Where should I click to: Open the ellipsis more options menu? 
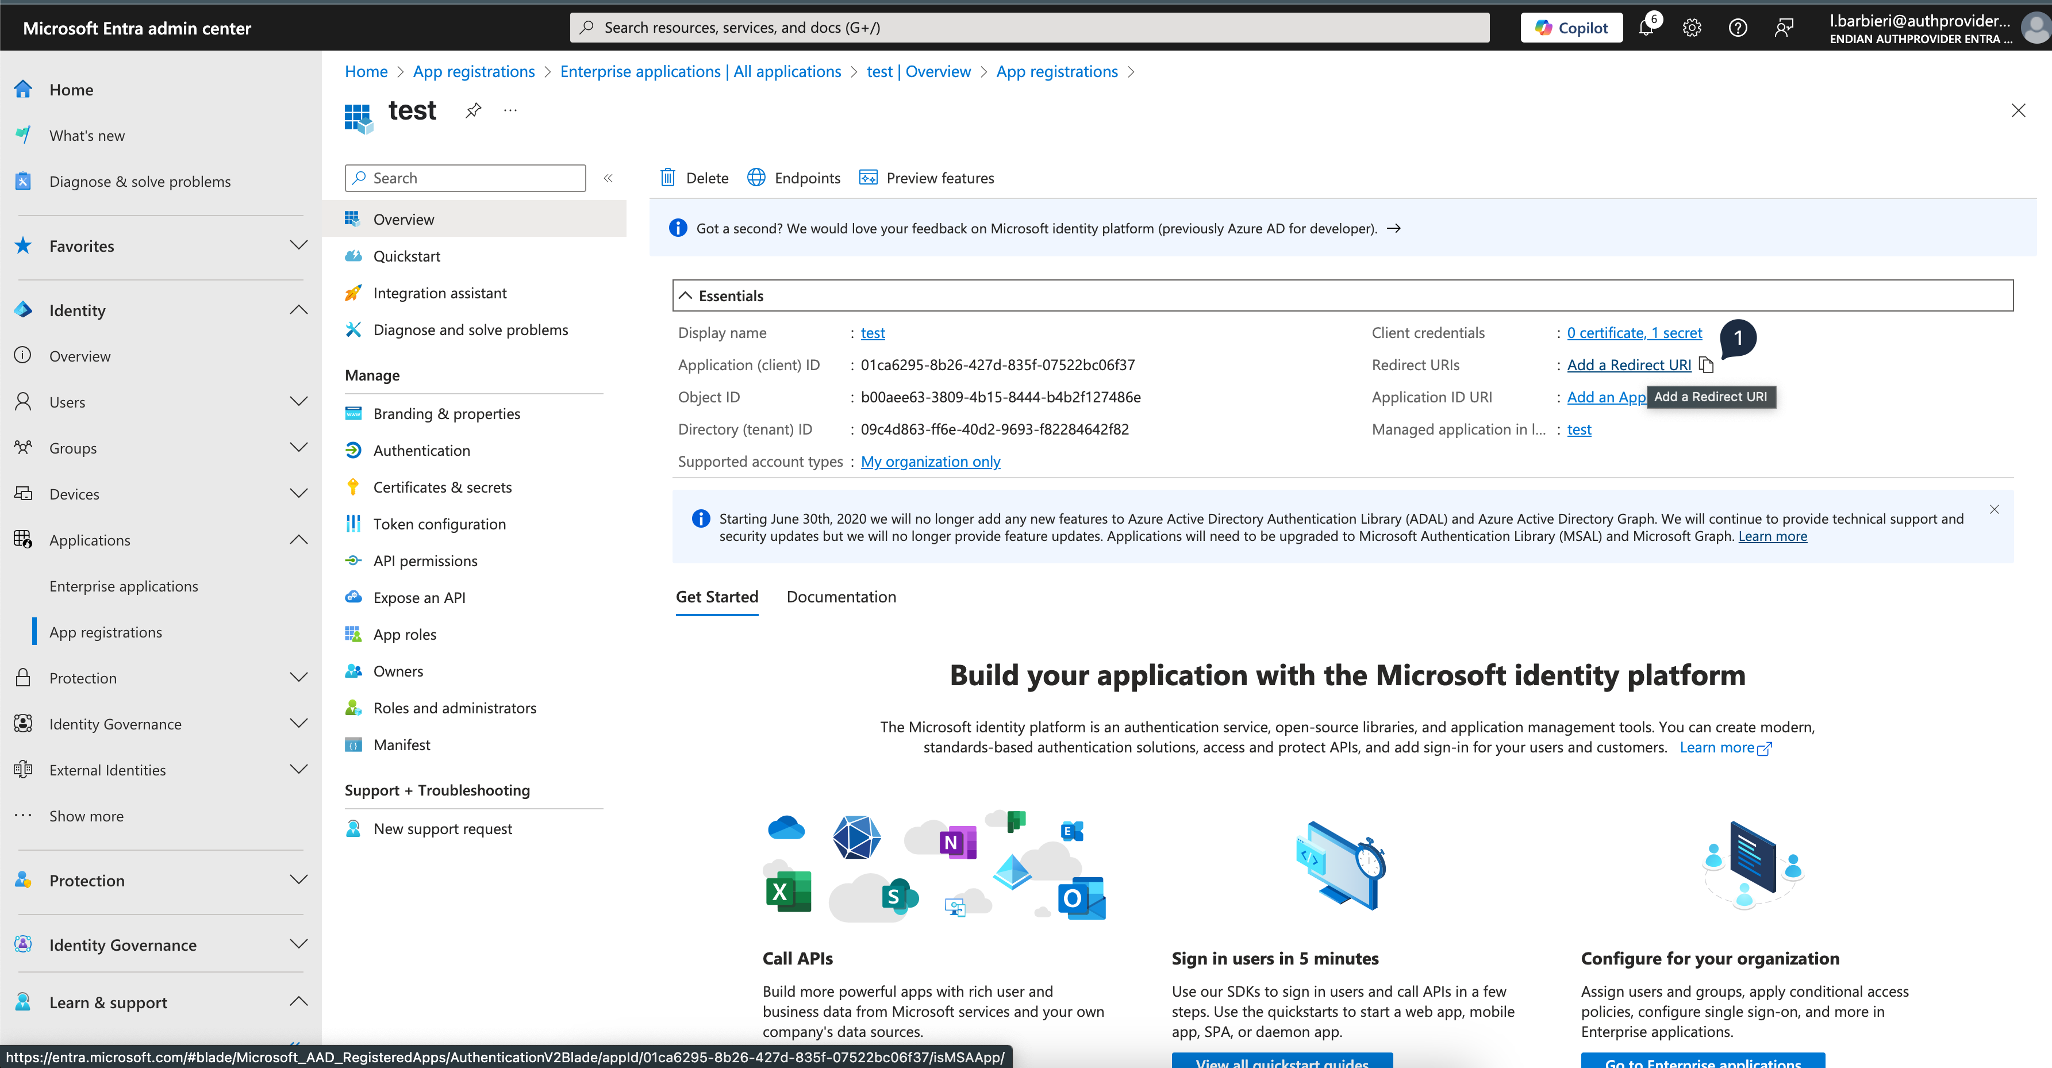pos(510,111)
